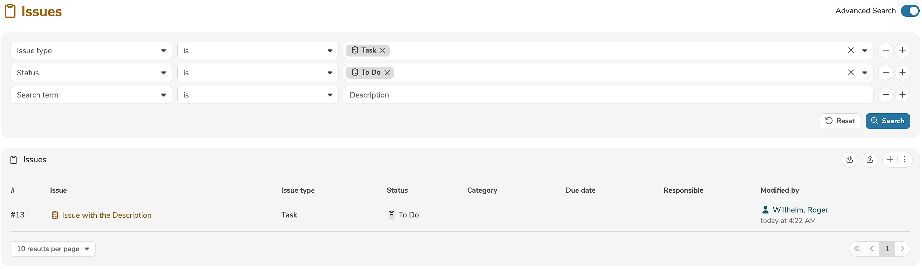Toggle the Advanced Search switch
922x269 pixels.
[909, 11]
